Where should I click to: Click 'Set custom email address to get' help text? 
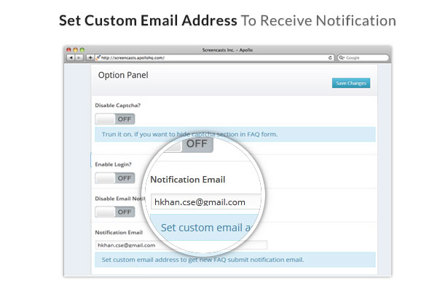click(203, 260)
